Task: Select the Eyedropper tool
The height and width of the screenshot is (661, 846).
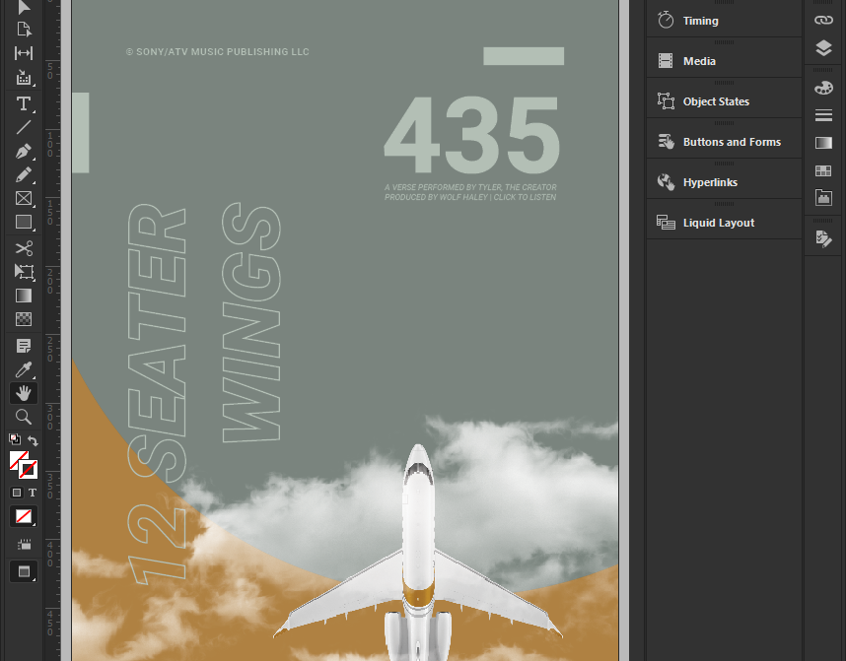Action: [x=24, y=369]
